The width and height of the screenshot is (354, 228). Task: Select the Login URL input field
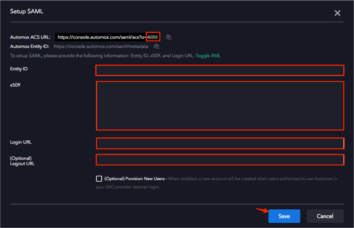220,144
